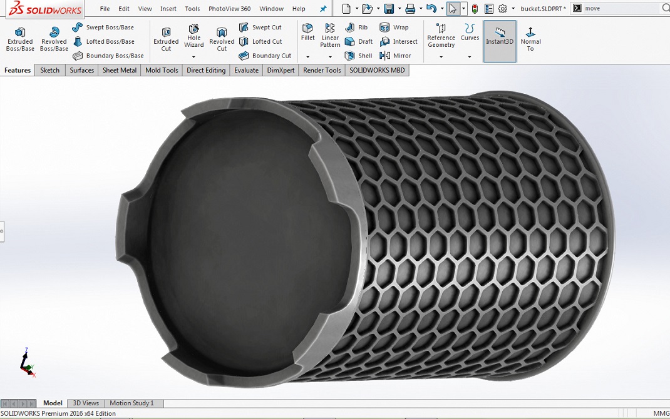Open the New document dropdown arrow
Viewport: 670px width, 419px height.
(357, 9)
